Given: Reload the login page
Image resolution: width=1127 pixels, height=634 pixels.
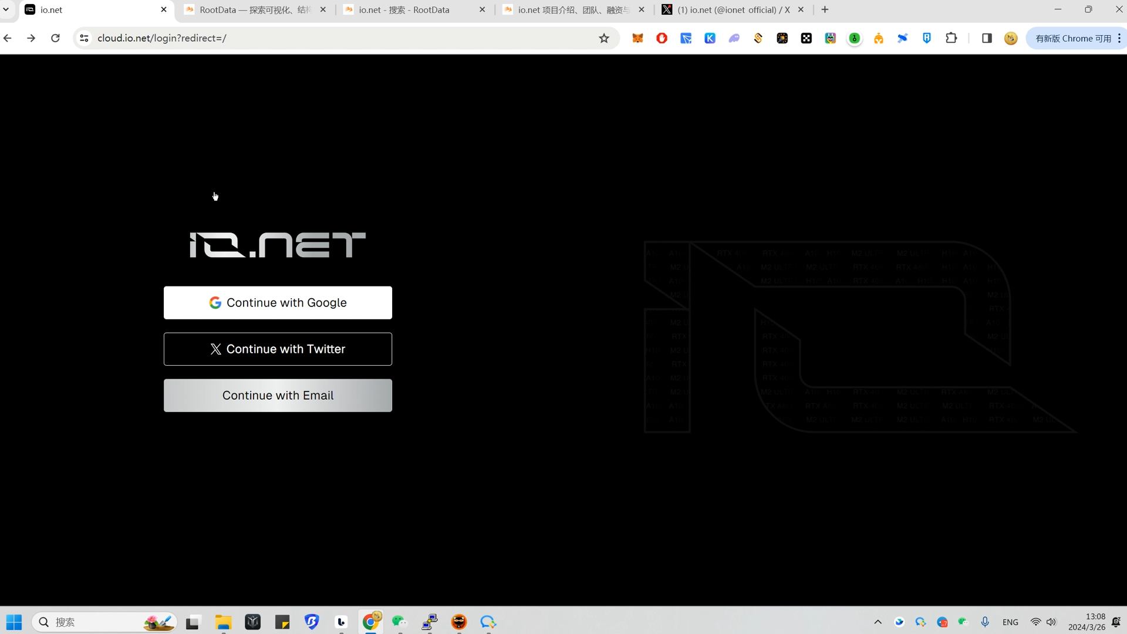Looking at the screenshot, I should [55, 38].
